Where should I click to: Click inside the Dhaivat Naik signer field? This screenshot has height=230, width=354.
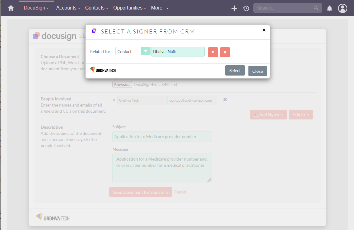tap(178, 51)
